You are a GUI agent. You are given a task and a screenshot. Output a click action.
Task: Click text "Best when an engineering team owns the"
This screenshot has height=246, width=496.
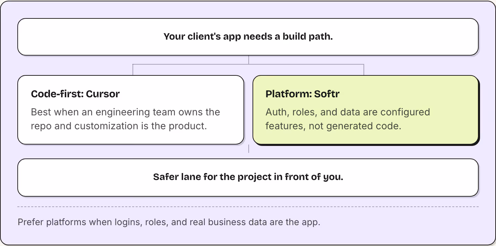126,112
